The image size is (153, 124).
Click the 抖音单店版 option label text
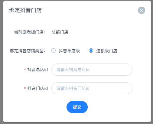click(69, 51)
